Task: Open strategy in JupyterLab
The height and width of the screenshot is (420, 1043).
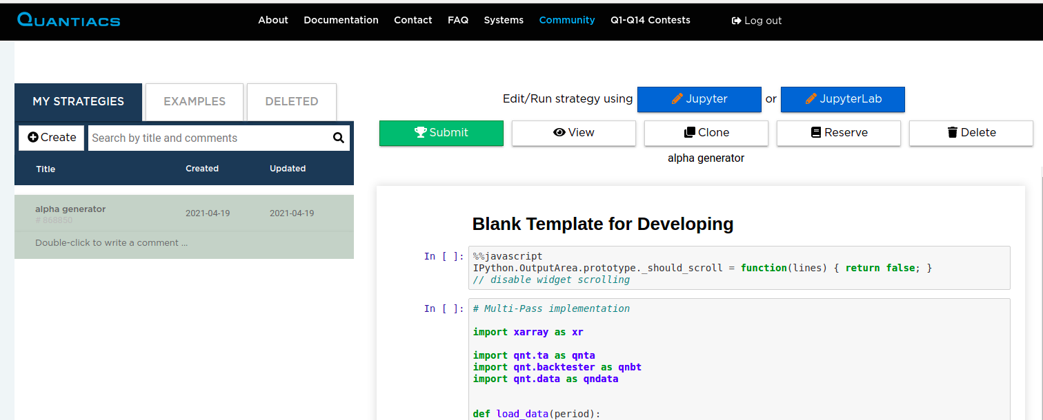Action: 842,99
